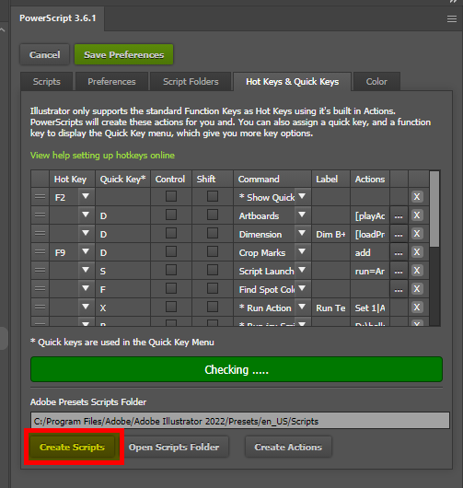Delete the Run Action row

pyautogui.click(x=417, y=308)
